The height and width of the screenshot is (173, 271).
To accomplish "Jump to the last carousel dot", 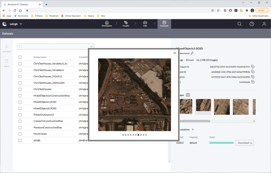I will point(146,135).
